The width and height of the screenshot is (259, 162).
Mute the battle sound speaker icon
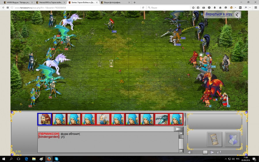point(190,152)
